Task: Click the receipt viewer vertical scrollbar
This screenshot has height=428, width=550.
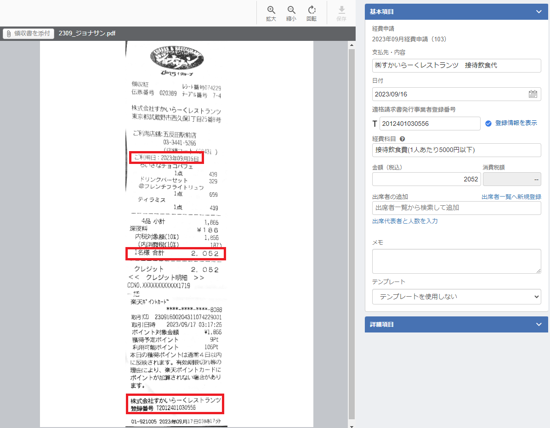Action: 352,234
